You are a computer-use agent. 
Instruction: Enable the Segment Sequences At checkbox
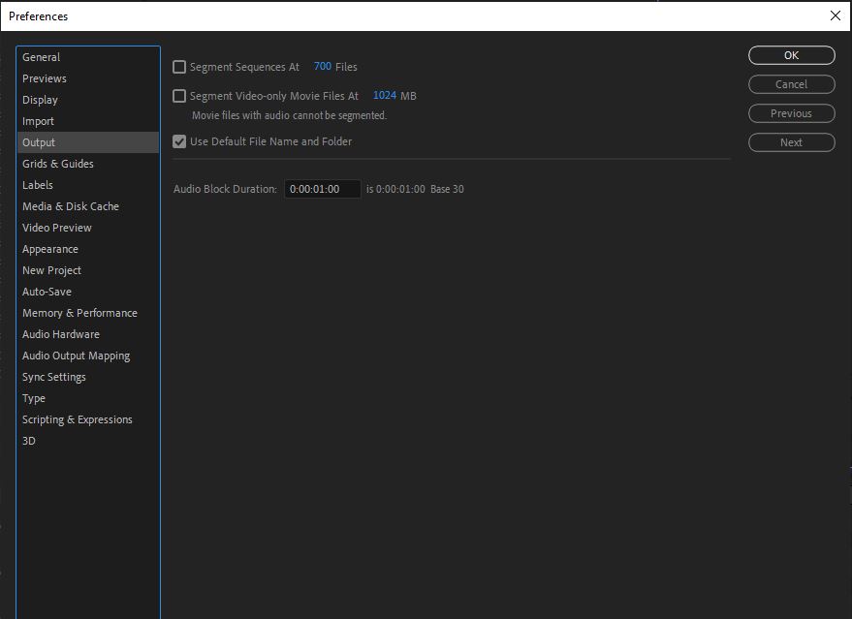[179, 66]
